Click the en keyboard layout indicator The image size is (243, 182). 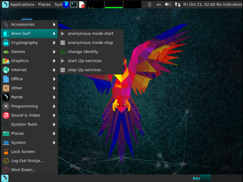tap(159, 5)
